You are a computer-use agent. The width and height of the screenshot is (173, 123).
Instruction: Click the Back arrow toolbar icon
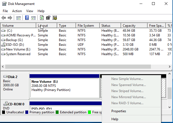pyautogui.click(x=4, y=18)
